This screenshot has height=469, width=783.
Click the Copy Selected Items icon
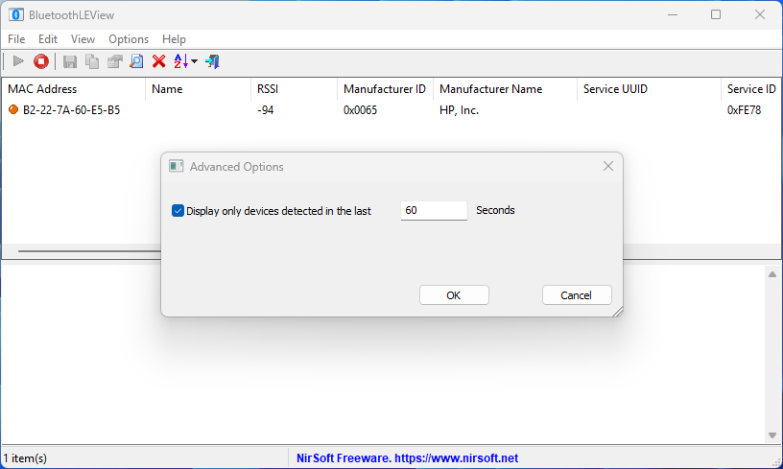click(x=92, y=61)
